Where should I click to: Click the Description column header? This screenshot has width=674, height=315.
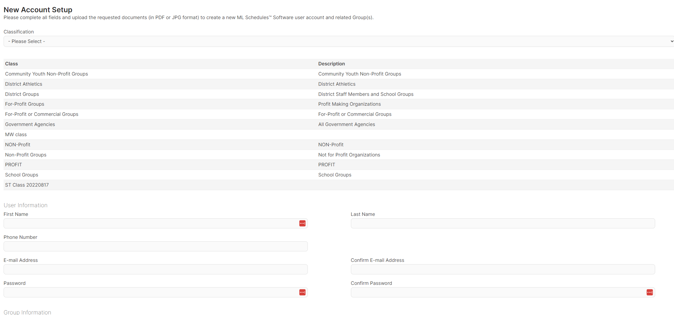pyautogui.click(x=331, y=64)
